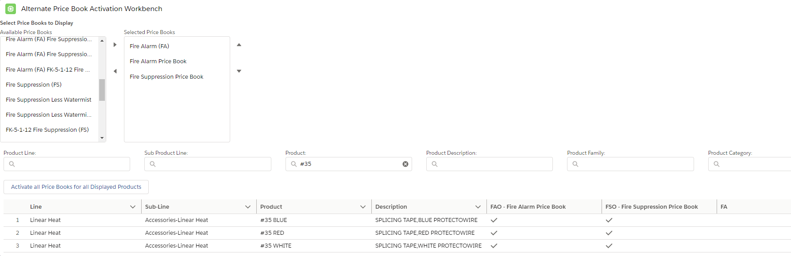This screenshot has height=256, width=791.
Task: Select Fire Alarm (FA) FK-5-1-12 Fire option
Action: tap(48, 69)
